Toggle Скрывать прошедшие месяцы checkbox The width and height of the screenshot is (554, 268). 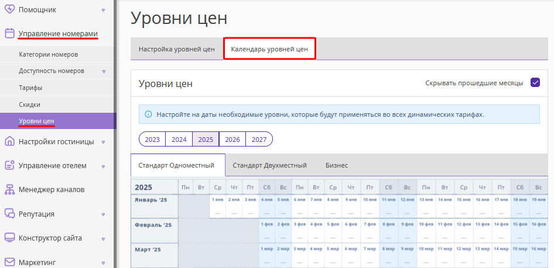coord(535,83)
